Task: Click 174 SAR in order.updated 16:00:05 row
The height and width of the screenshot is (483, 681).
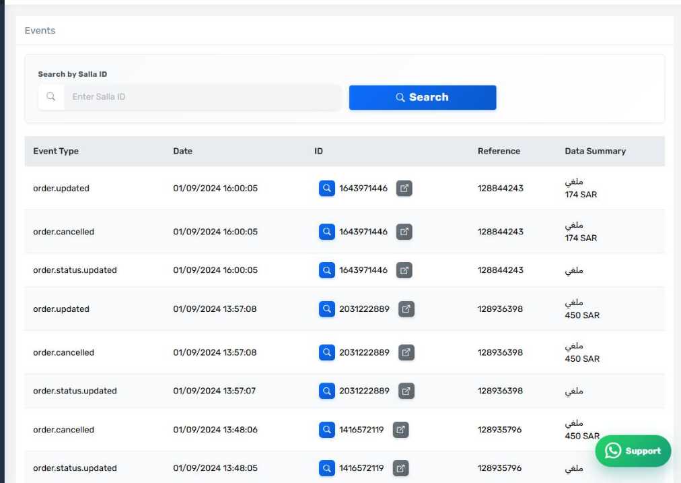Action: point(581,195)
